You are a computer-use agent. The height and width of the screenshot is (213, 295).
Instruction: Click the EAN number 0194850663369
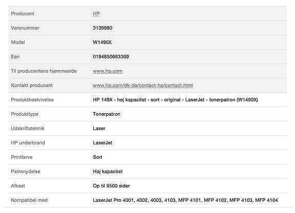click(x=111, y=56)
